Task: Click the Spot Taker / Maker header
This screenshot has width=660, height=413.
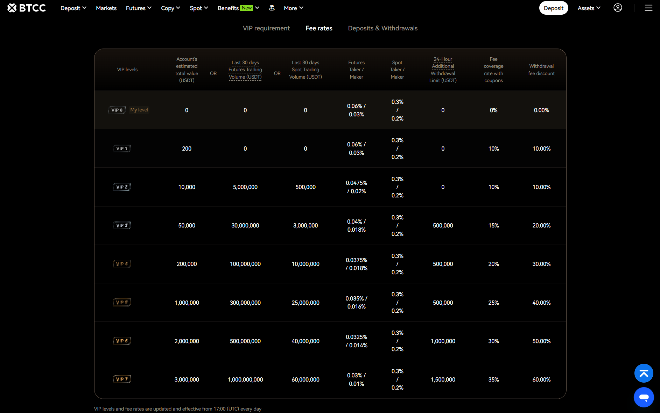Action: [397, 70]
